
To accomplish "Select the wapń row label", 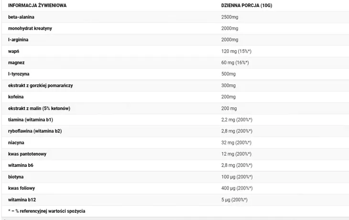I will pos(13,51).
